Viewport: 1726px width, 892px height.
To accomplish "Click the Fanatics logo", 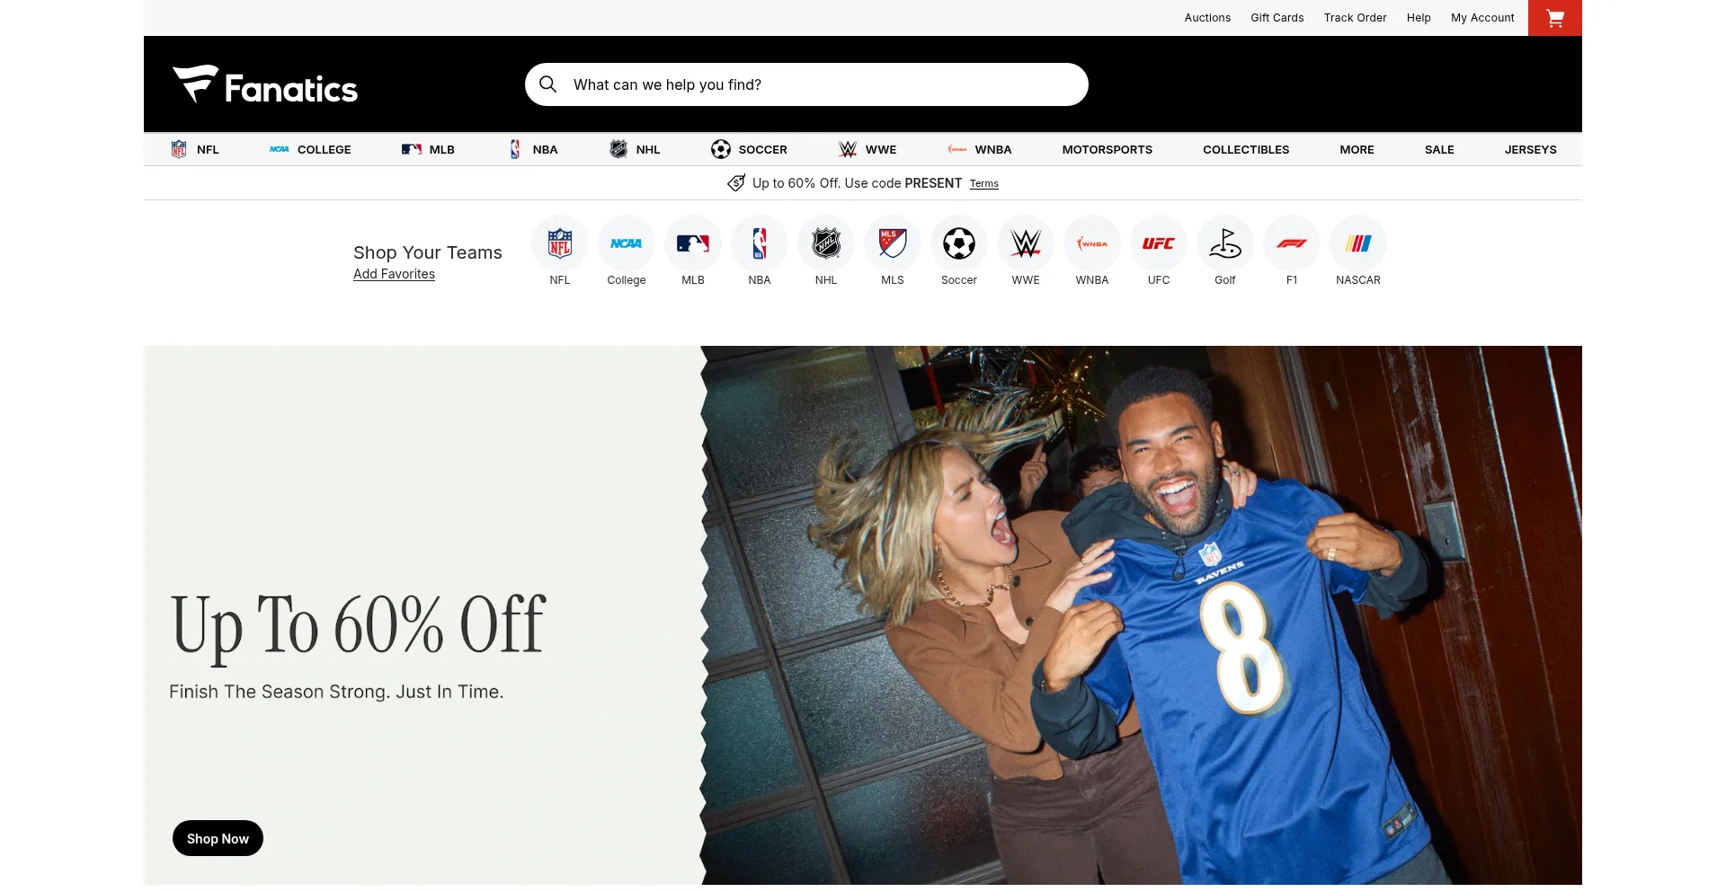I will coord(265,85).
